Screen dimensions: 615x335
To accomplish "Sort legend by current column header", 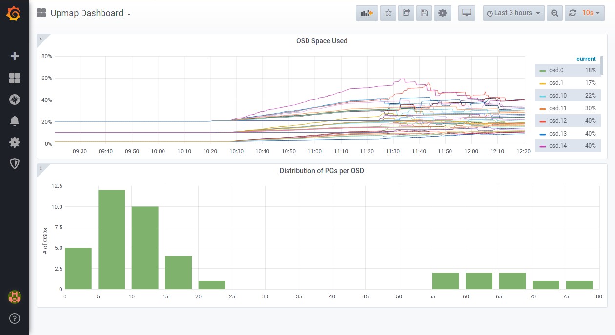I will 586,59.
